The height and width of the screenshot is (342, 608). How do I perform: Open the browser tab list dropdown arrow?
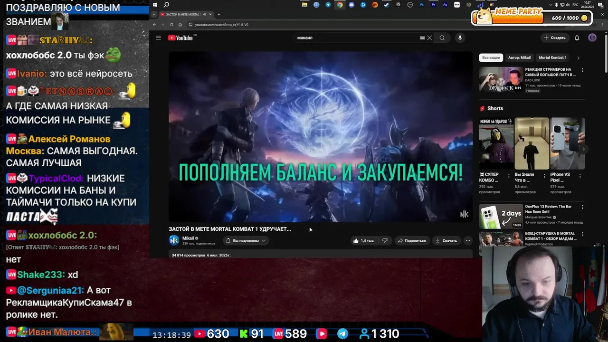click(153, 14)
